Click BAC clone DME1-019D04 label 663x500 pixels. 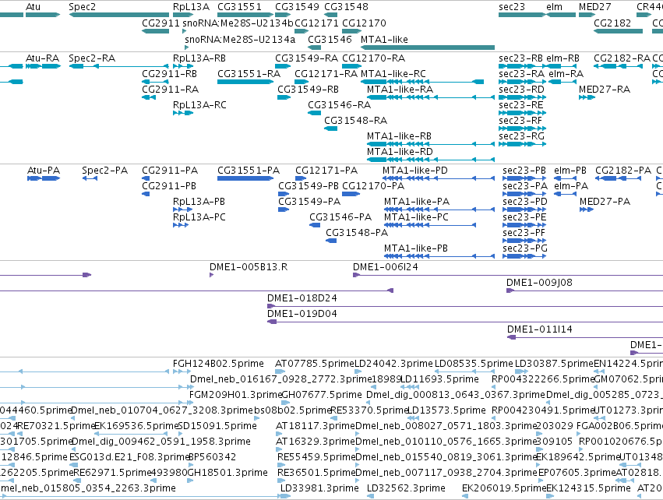[x=302, y=314]
